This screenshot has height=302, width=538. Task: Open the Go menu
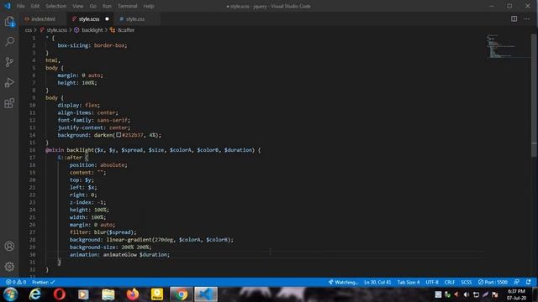(93, 6)
